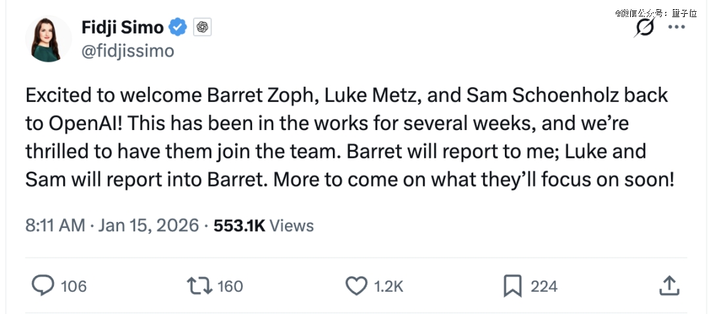
Task: Bookmark the post with the bookmark icon
Action: coord(512,285)
